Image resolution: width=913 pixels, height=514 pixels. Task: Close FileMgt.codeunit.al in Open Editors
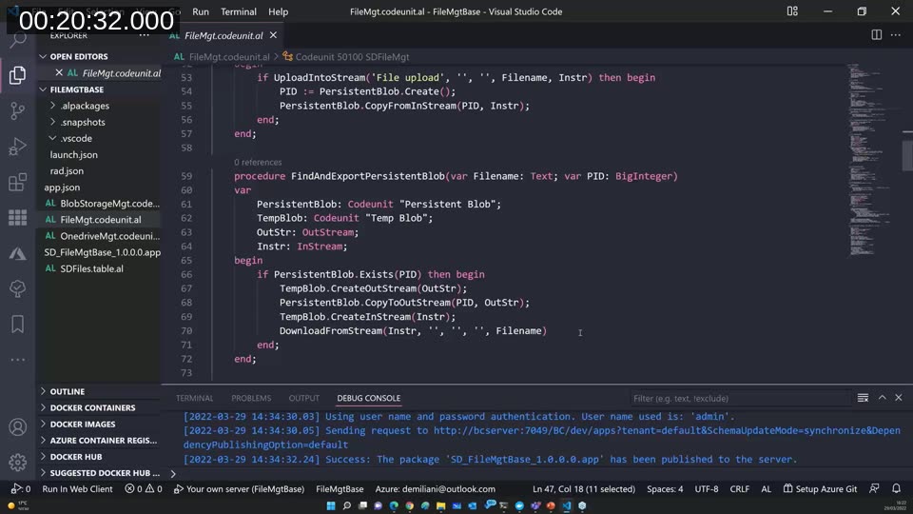(x=59, y=73)
